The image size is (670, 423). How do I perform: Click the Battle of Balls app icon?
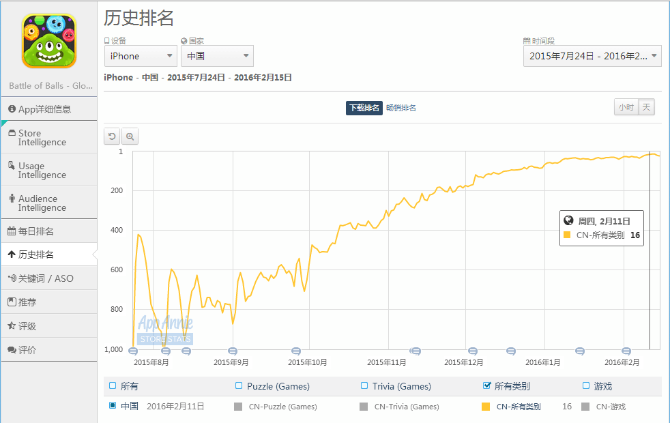48,41
